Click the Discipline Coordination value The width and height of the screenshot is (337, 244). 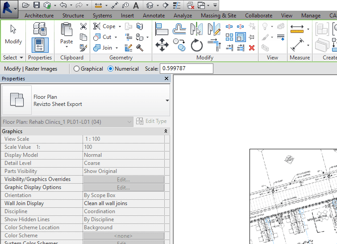pyautogui.click(x=124, y=211)
